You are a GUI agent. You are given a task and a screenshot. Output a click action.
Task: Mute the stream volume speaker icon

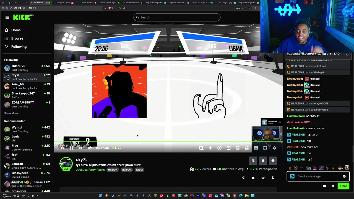pos(90,148)
